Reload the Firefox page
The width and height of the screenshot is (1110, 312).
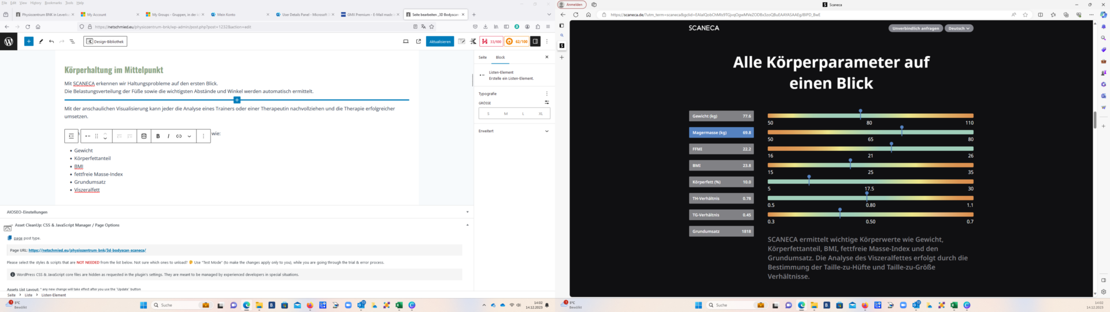(27, 27)
